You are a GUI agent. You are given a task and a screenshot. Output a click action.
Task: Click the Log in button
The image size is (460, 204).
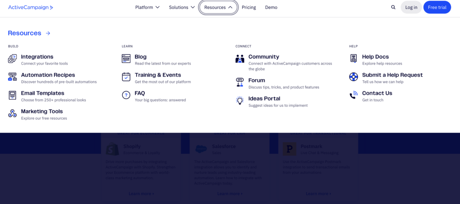click(x=411, y=7)
